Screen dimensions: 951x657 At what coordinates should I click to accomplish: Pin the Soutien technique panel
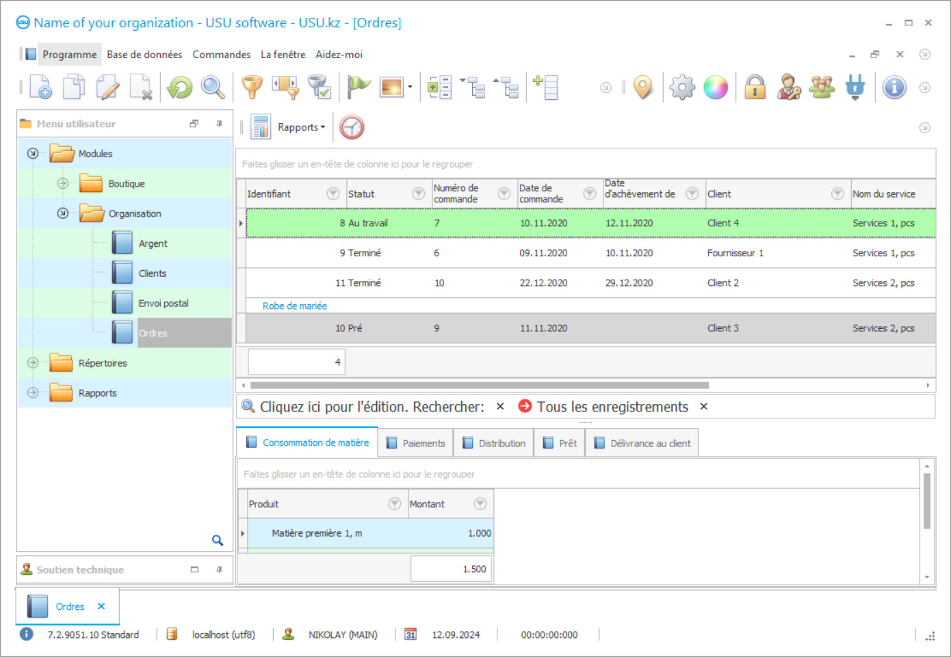point(219,569)
